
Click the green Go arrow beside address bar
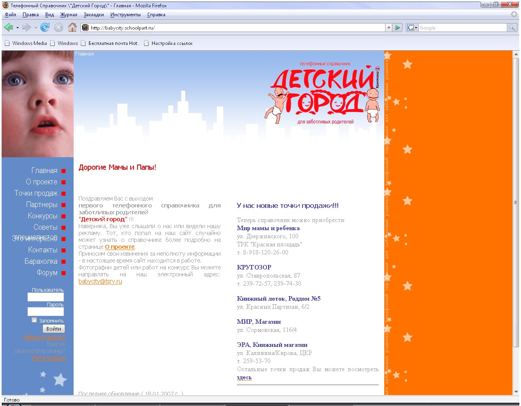[x=398, y=28]
